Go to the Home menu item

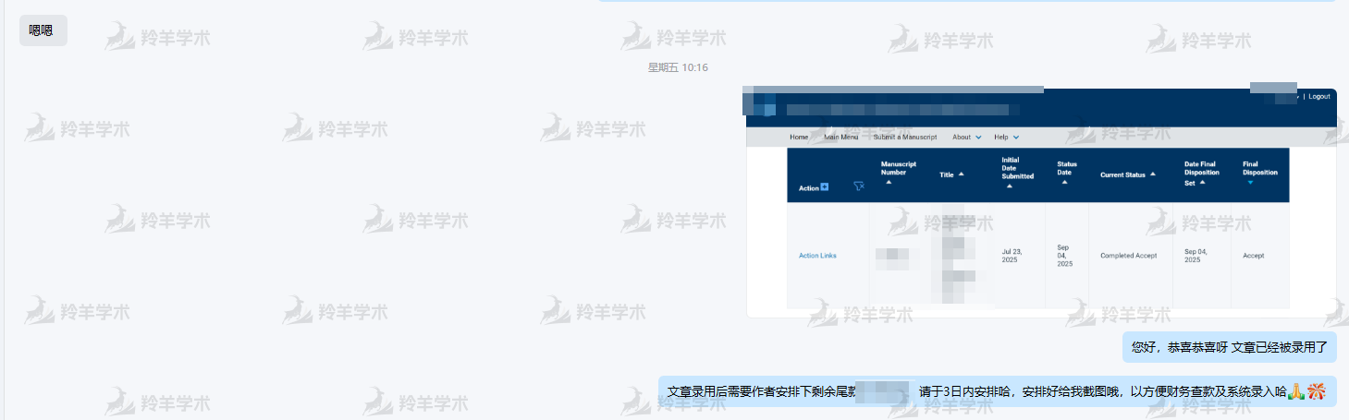(x=799, y=138)
